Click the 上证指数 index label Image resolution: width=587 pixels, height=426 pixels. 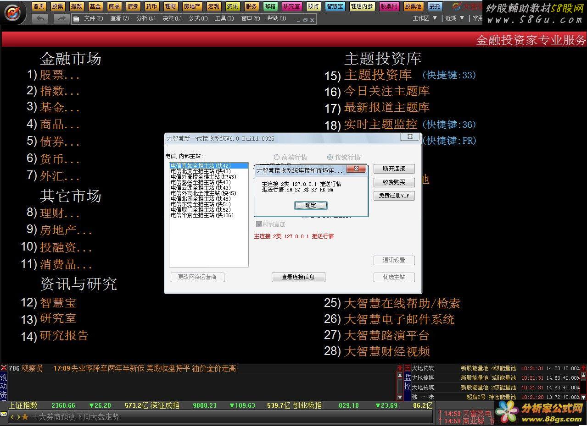tap(23, 405)
